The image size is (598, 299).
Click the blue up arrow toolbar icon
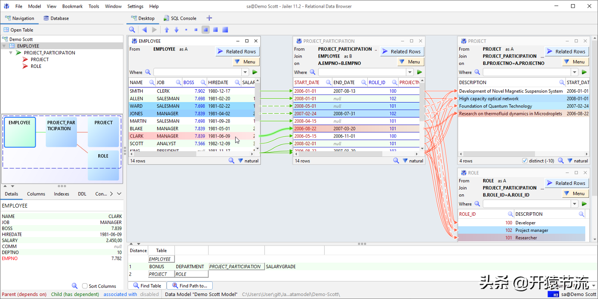[167, 29]
